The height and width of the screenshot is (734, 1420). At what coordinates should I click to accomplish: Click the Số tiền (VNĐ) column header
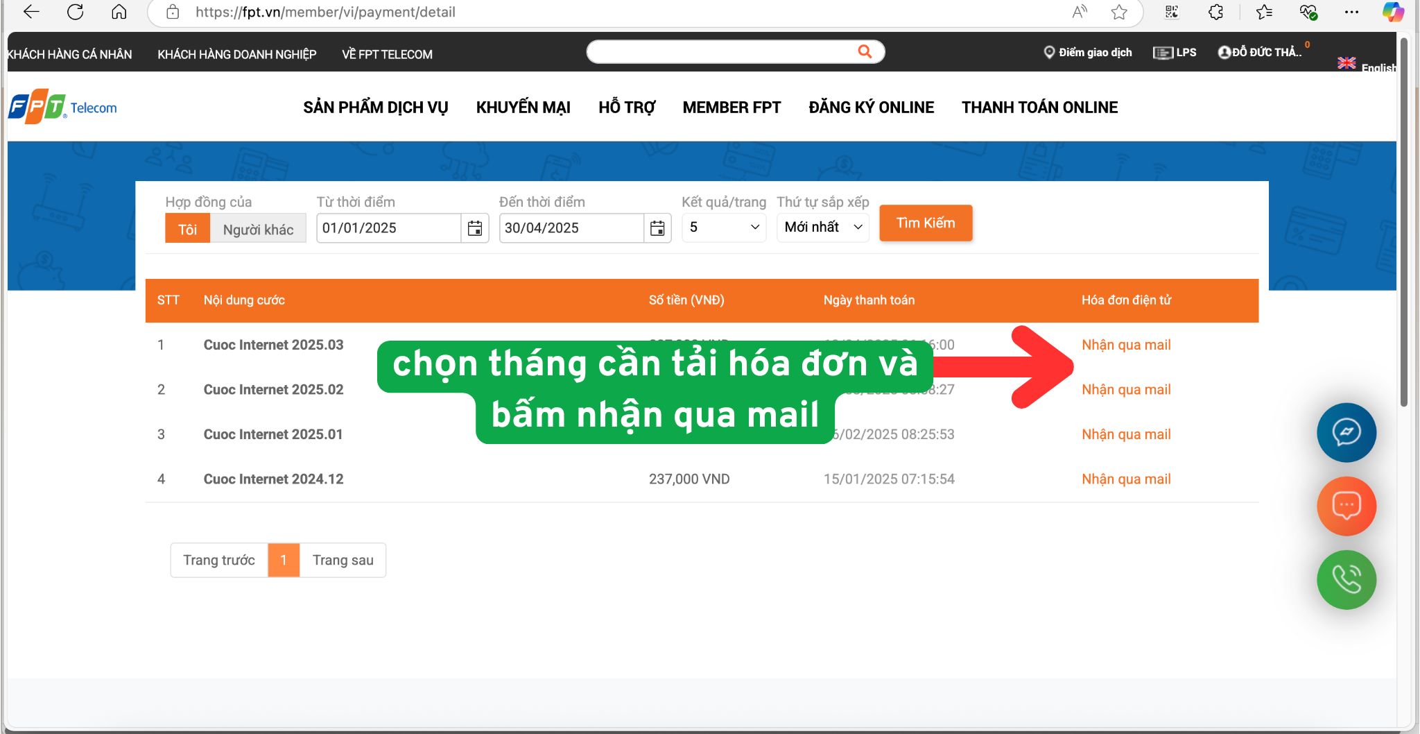point(686,300)
